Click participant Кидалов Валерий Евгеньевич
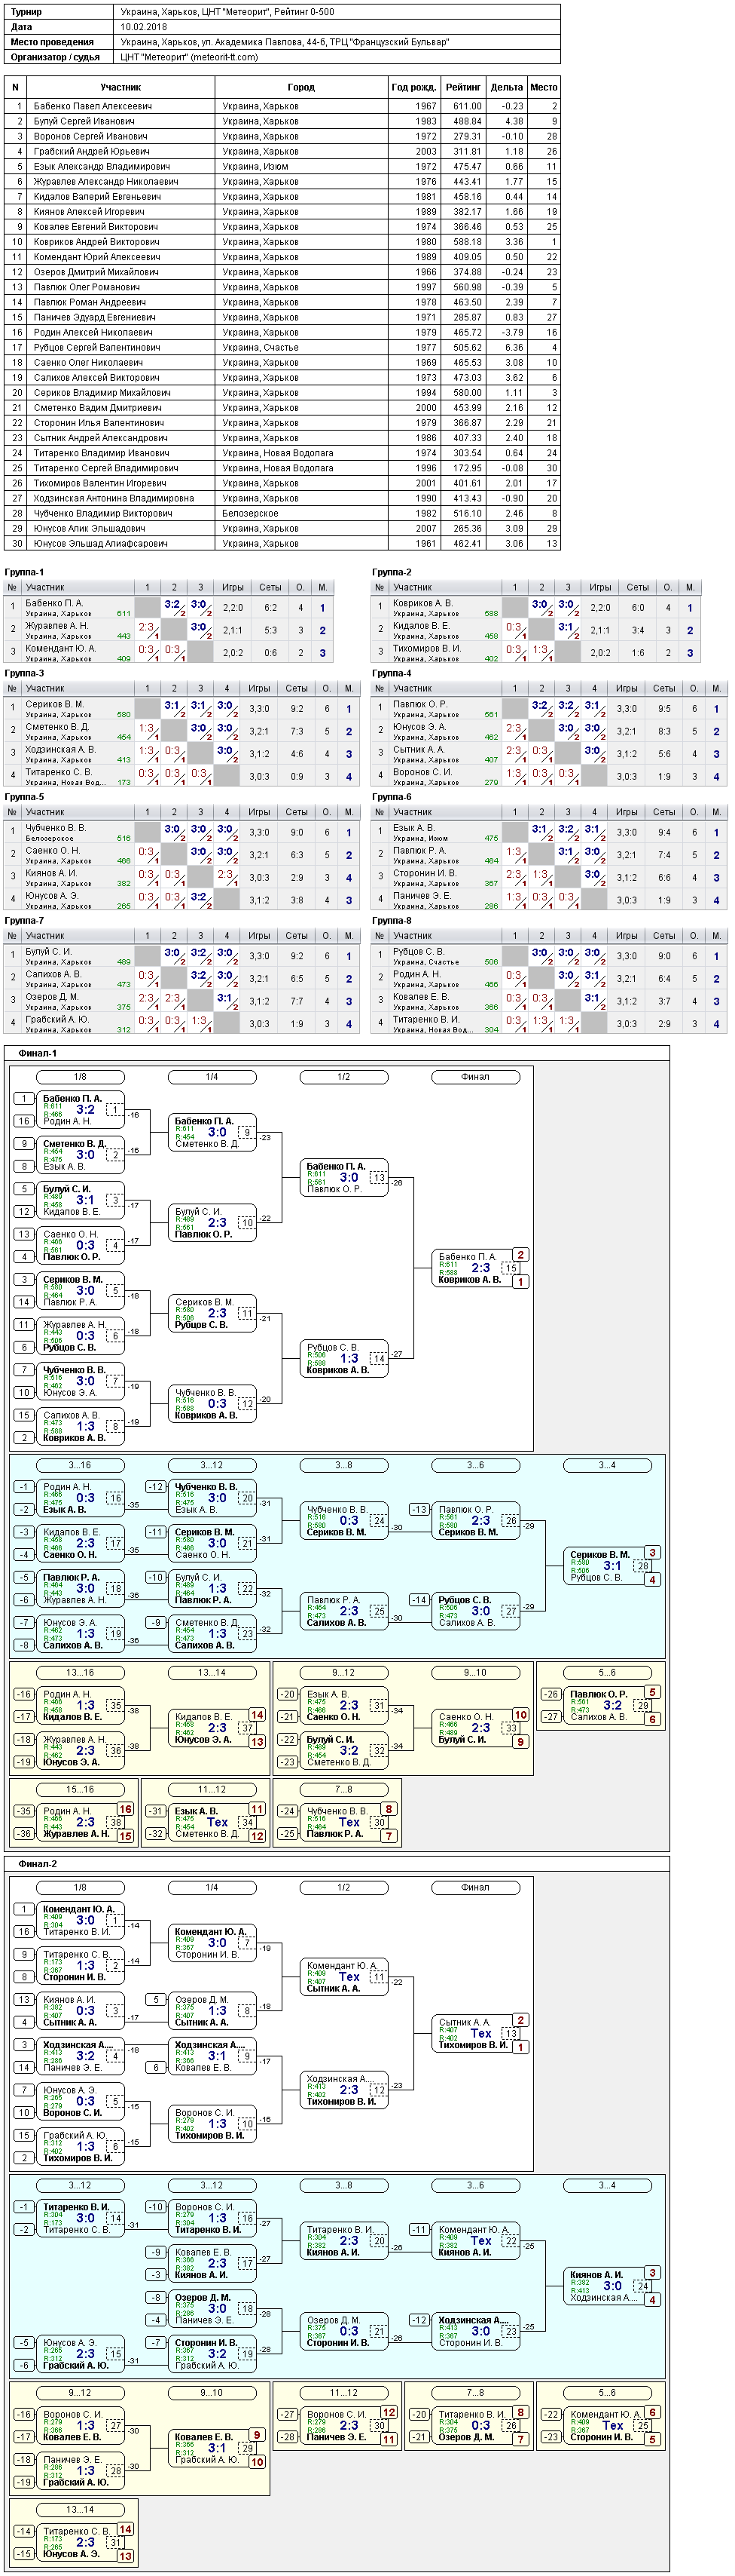Image resolution: width=735 pixels, height=2576 pixels. (97, 196)
